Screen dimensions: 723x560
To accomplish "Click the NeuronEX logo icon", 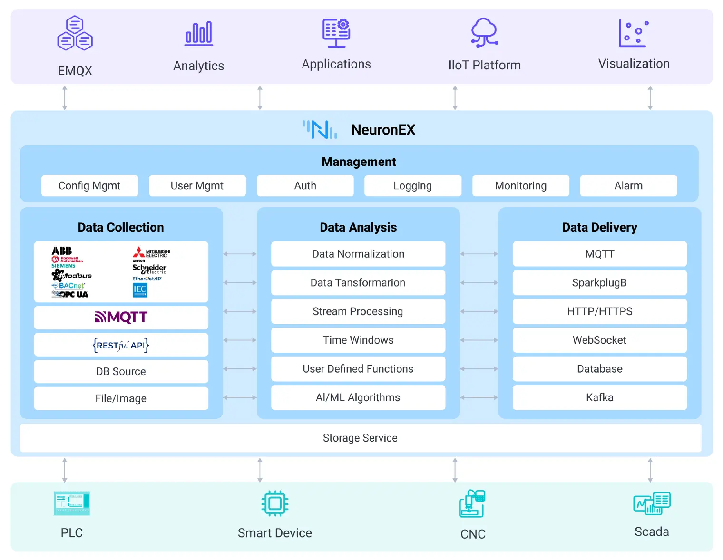I will (320, 129).
